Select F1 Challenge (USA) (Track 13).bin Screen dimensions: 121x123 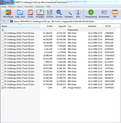tap(19, 72)
